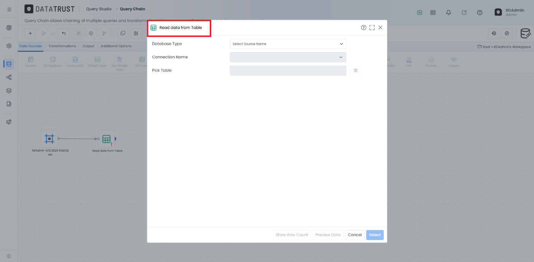Open the monitor icon in left sidebar
The width and height of the screenshot is (534, 262).
(9, 122)
